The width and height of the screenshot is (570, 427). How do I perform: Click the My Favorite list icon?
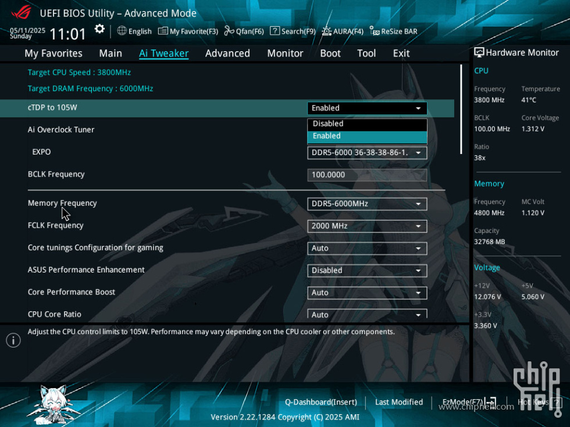point(163,31)
